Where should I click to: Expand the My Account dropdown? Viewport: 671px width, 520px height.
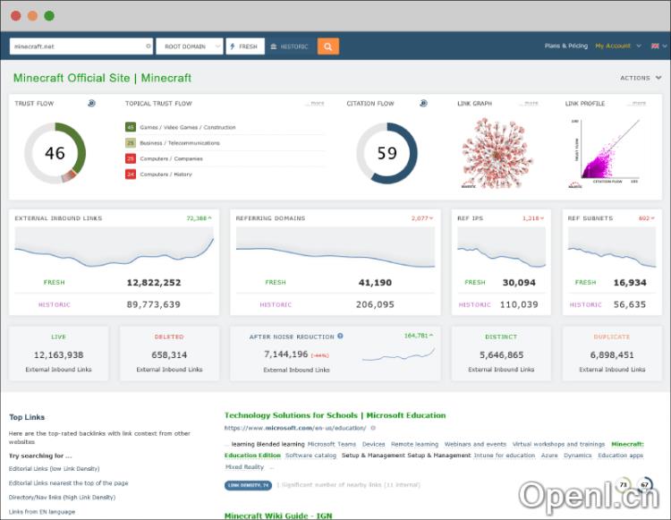click(618, 46)
